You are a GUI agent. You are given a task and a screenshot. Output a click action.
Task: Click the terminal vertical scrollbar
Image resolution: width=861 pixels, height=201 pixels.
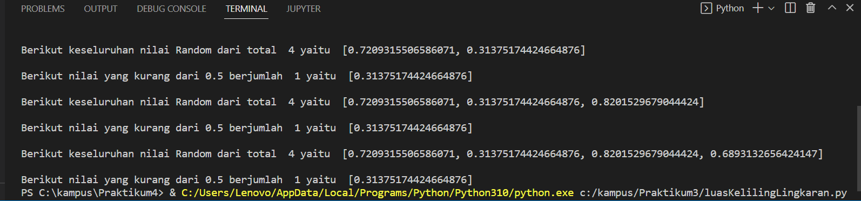[x=858, y=146]
